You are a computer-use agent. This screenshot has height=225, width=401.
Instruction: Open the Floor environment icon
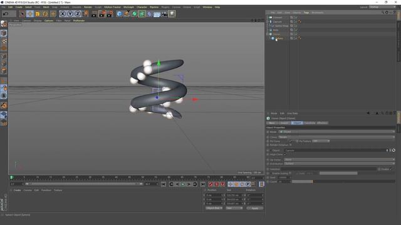tap(157, 14)
